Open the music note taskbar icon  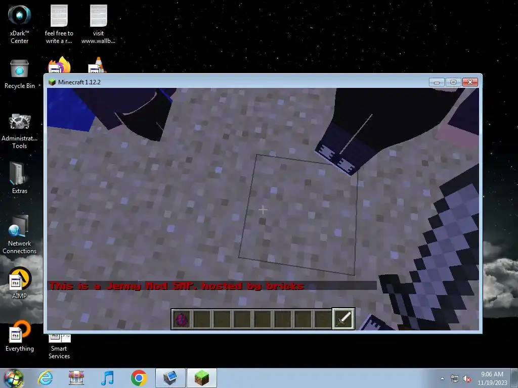point(107,378)
